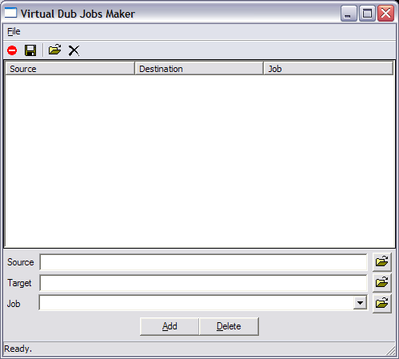399x359 pixels.
Task: Focus the Target text field
Action: 203,283
